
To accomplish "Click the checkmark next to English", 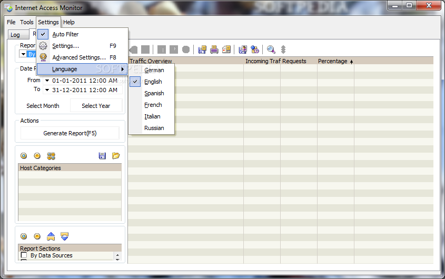I will point(135,82).
